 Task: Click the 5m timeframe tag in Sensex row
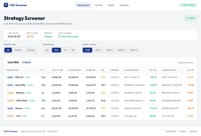coord(43,108)
